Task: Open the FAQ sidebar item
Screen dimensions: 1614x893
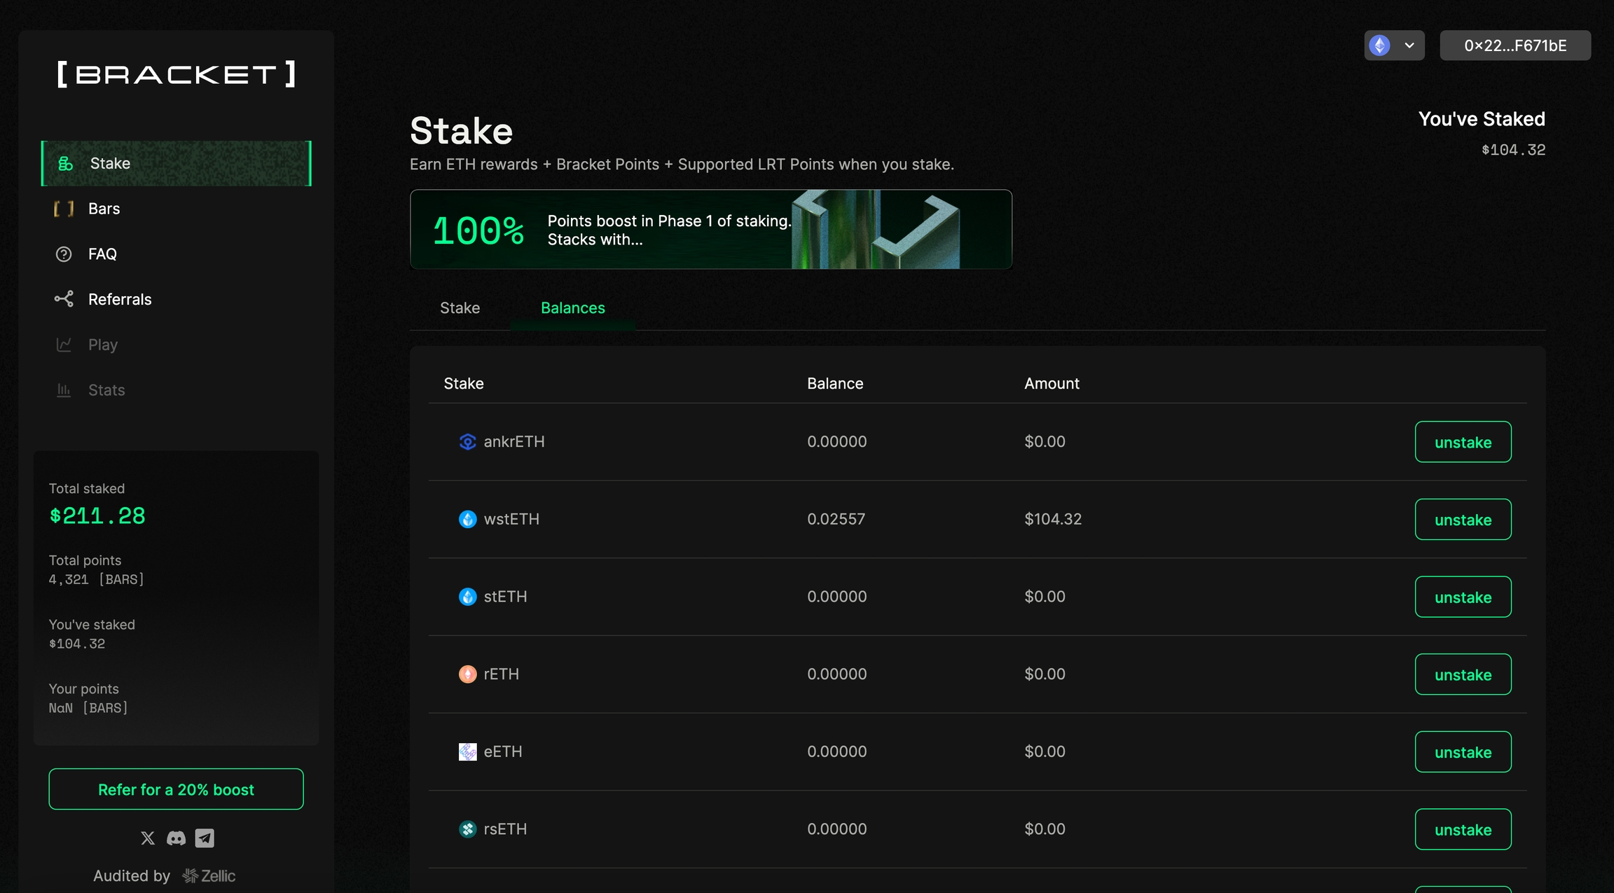Action: tap(102, 254)
